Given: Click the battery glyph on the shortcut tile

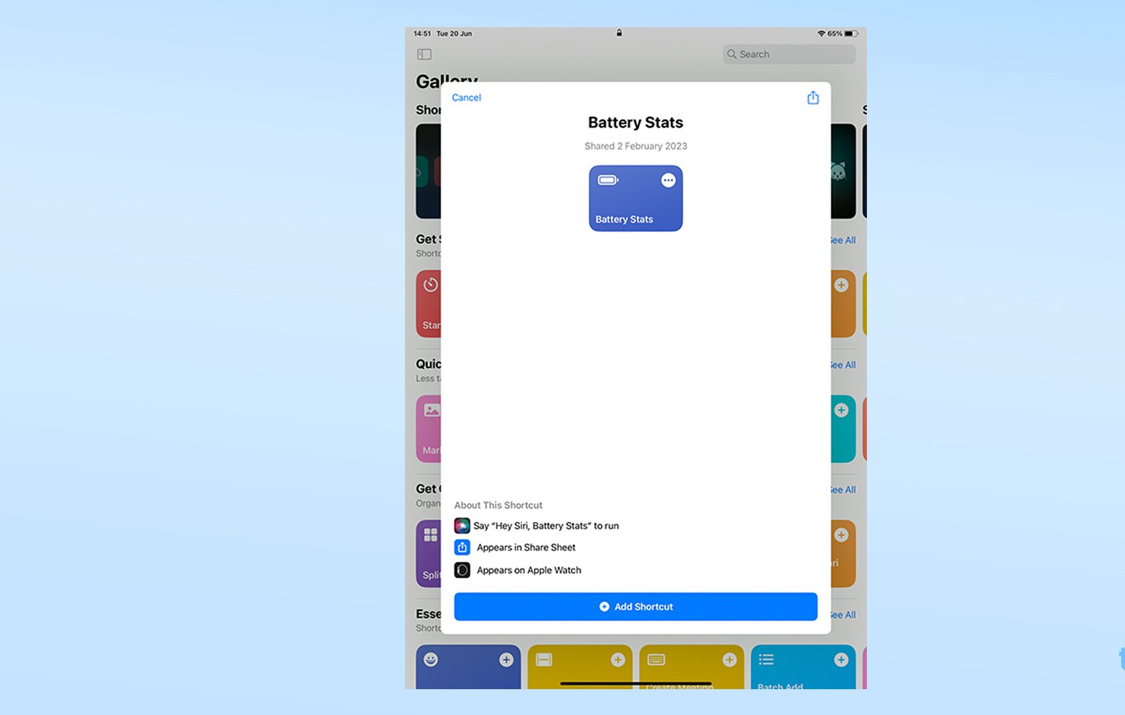Looking at the screenshot, I should (x=607, y=180).
